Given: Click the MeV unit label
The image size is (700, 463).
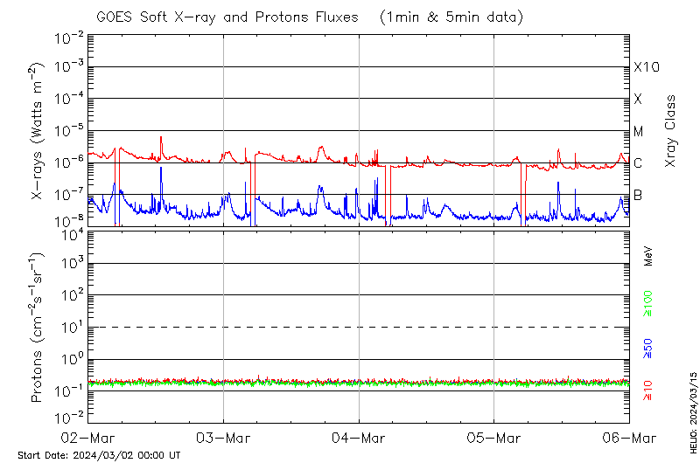Looking at the screenshot, I should (649, 255).
